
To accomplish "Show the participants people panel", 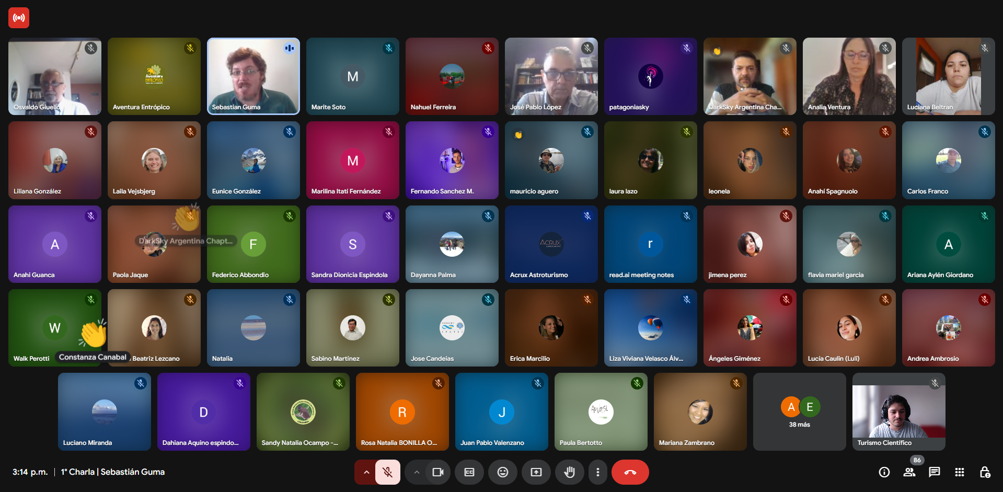I will [909, 472].
